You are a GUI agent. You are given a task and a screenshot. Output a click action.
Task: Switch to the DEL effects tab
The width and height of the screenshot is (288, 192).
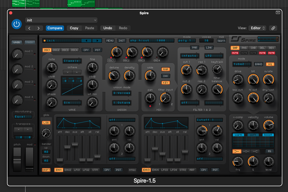point(262,48)
